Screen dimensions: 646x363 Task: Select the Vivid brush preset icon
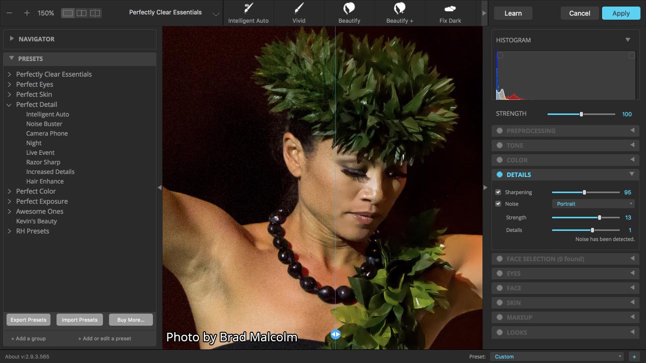[299, 8]
